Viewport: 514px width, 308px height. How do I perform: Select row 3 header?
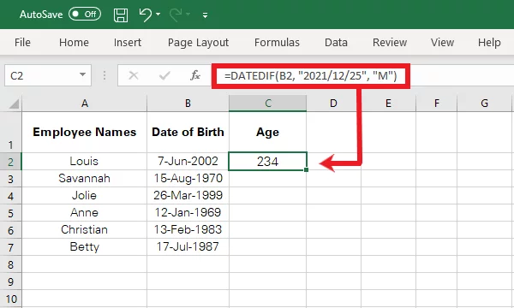[11, 179]
